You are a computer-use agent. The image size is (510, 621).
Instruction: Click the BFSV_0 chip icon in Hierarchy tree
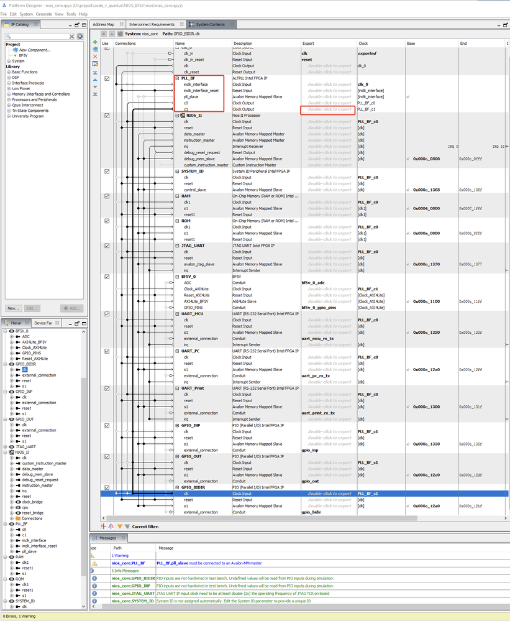[12, 331]
